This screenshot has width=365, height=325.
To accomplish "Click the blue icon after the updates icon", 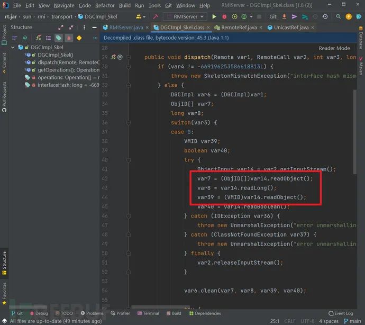I will click(359, 16).
